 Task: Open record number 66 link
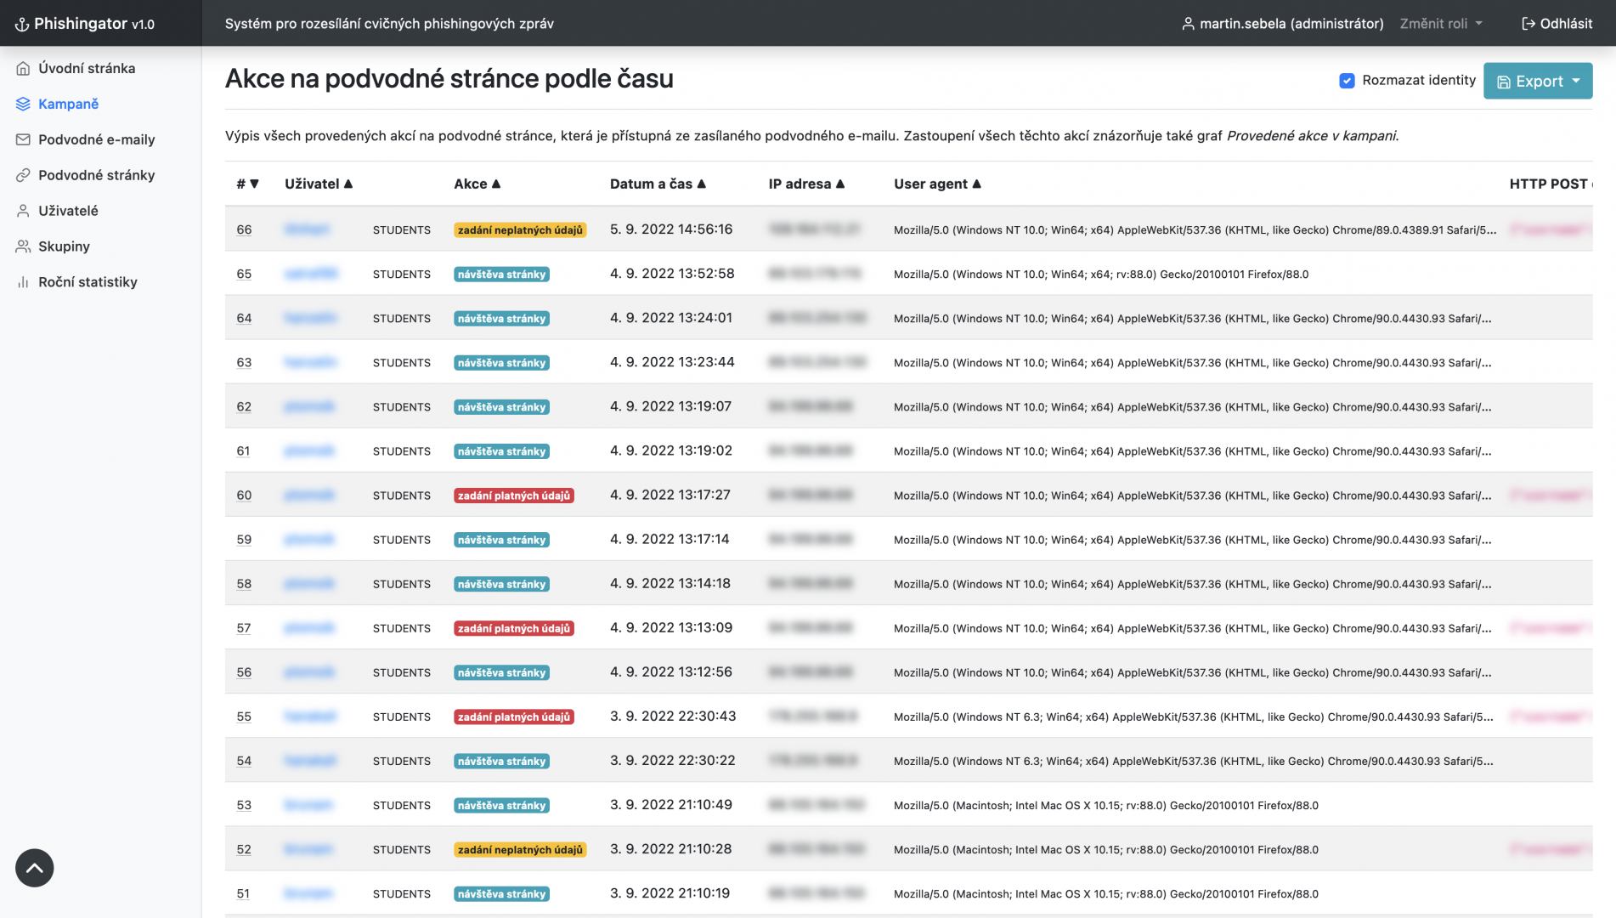[x=244, y=229]
